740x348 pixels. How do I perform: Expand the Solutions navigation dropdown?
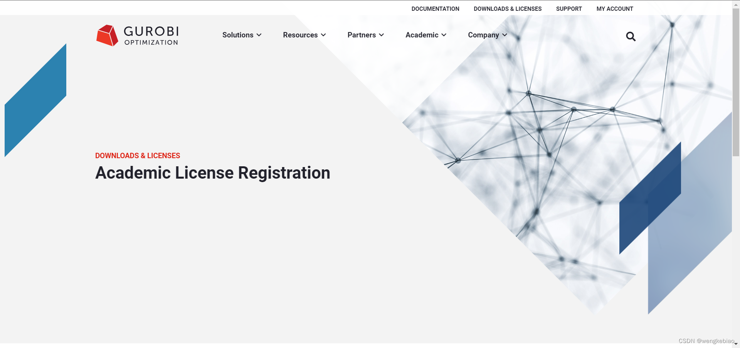[x=241, y=35]
